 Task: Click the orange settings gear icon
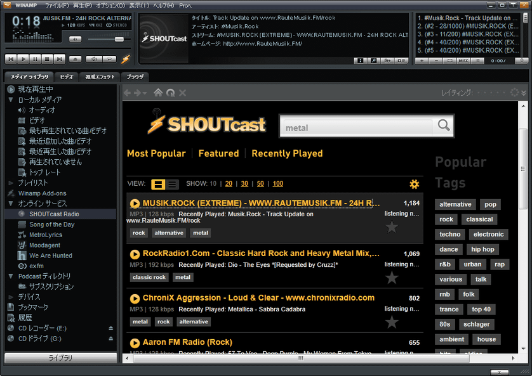415,184
